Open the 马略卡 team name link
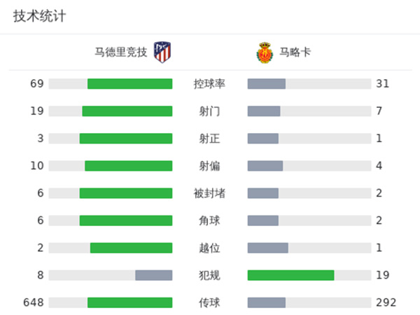The width and height of the screenshot is (420, 315). pyautogui.click(x=295, y=52)
